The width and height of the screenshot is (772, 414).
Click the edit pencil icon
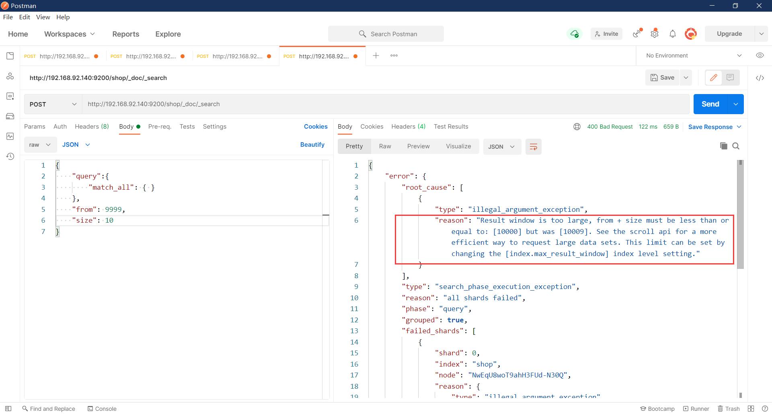coord(714,78)
